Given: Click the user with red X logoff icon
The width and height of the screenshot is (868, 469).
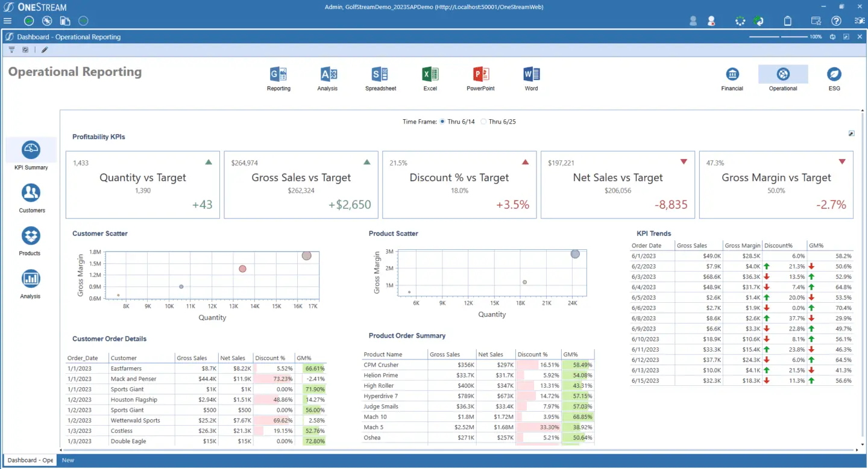Looking at the screenshot, I should (711, 21).
